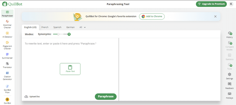Click the Paraphrasing Tool page title
236x105 pixels.
coord(118,4)
